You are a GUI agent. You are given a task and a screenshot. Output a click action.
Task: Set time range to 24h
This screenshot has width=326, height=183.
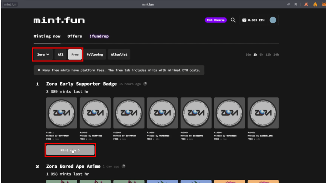[276, 55]
